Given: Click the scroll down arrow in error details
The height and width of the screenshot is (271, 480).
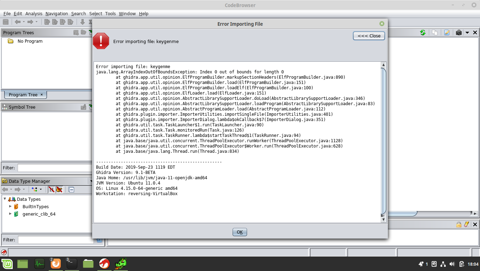Looking at the screenshot, I should pyautogui.click(x=384, y=219).
